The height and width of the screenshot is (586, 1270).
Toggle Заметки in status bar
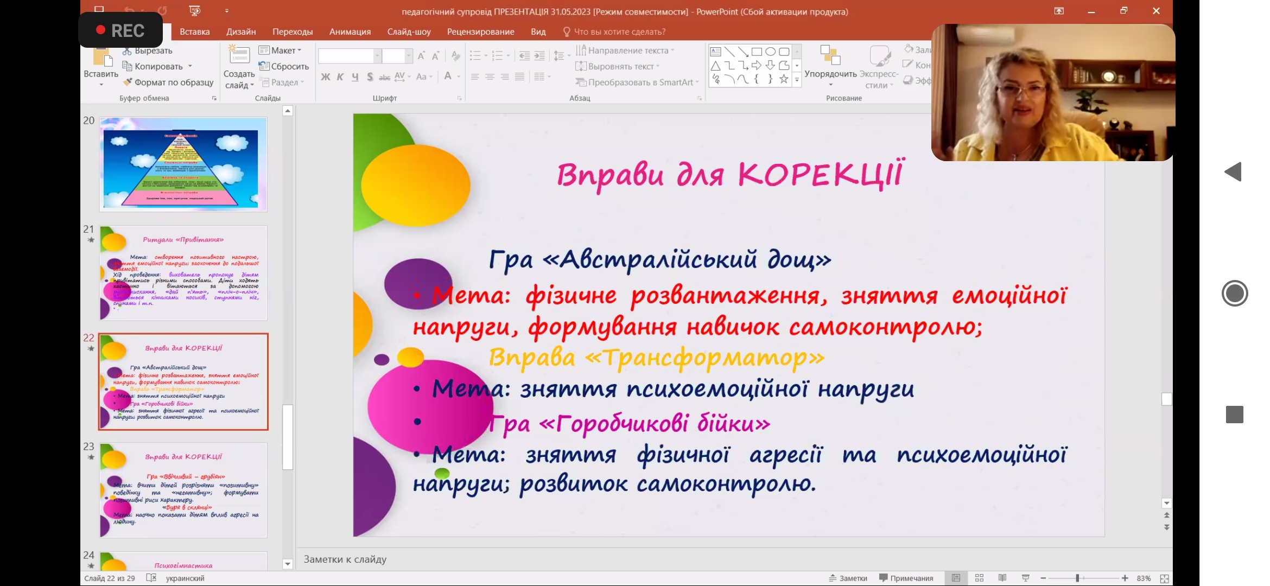848,578
